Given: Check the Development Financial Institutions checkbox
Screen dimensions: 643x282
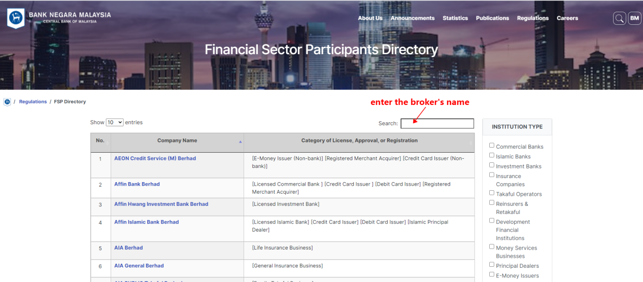Looking at the screenshot, I should pos(491,221).
